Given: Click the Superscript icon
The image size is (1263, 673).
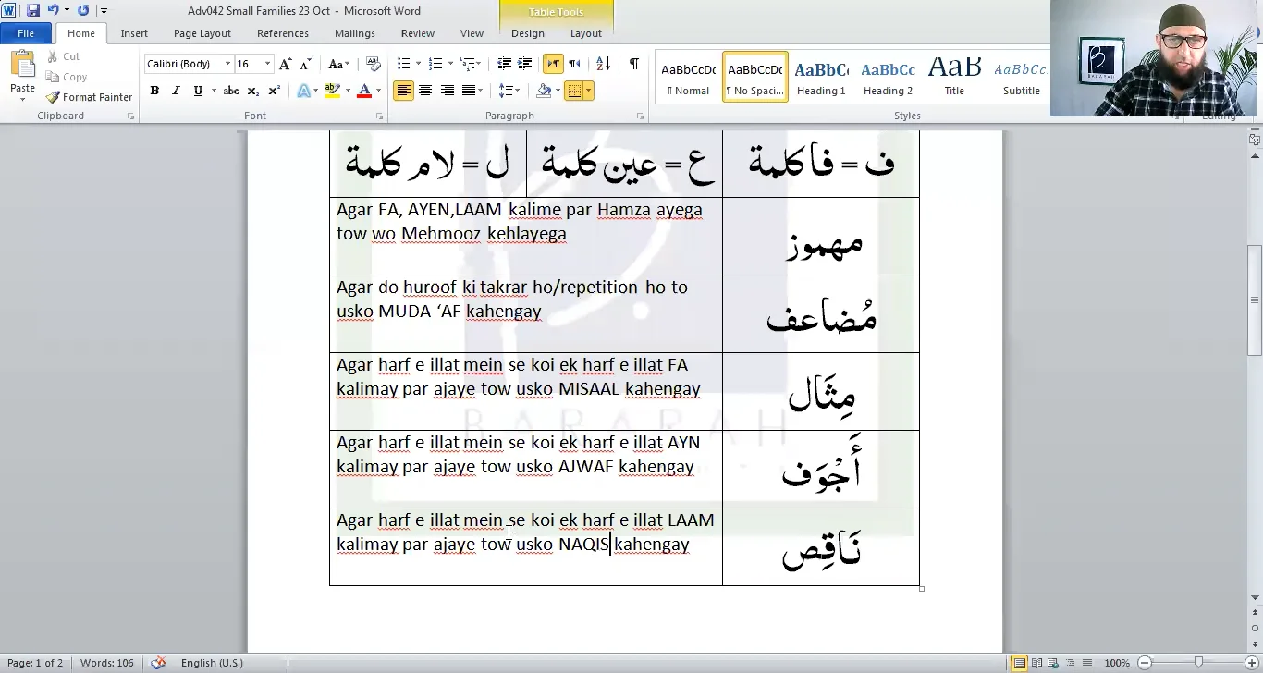Looking at the screenshot, I should [274, 91].
